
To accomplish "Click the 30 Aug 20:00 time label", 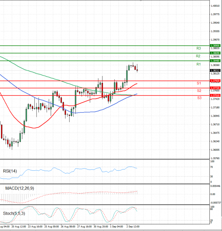I will (101, 227).
